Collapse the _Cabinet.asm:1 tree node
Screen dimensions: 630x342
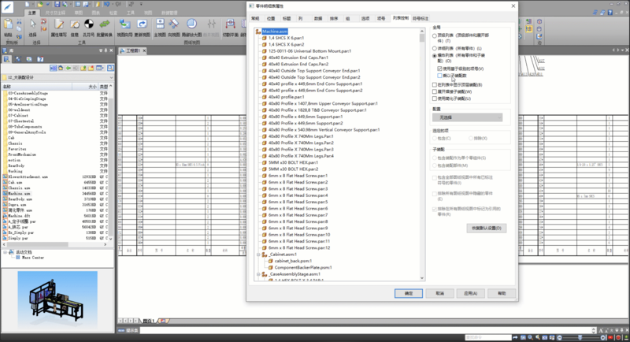[x=258, y=255]
